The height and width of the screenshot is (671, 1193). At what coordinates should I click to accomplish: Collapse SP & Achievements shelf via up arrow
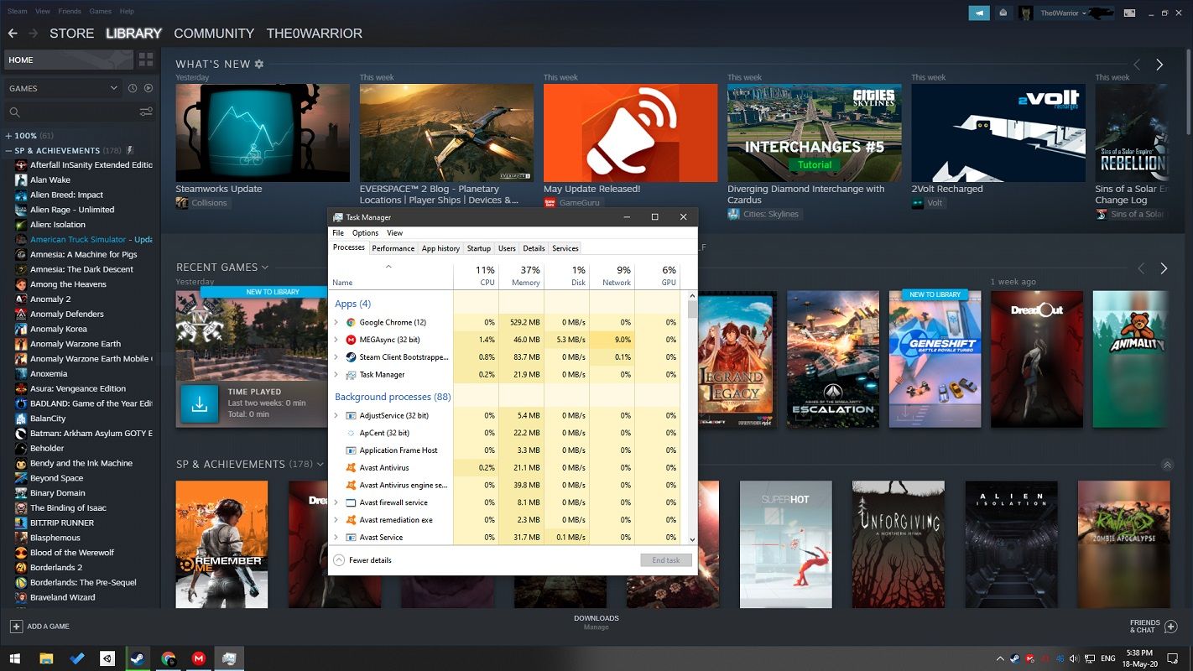click(x=1166, y=465)
